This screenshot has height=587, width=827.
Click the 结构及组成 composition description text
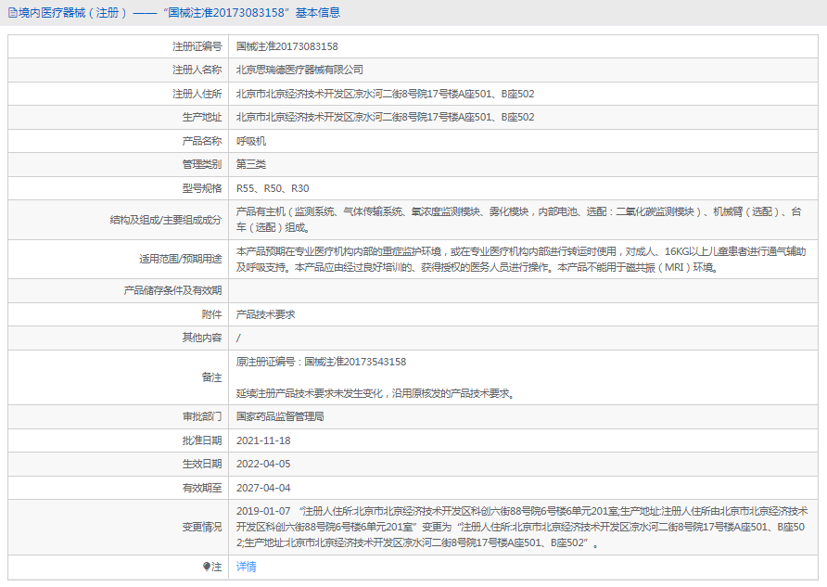[518, 219]
